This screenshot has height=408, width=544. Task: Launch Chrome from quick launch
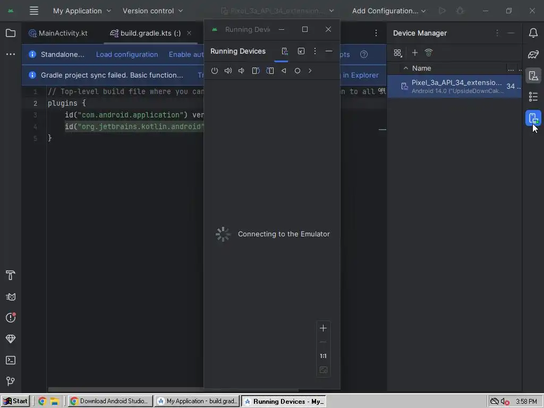(42, 402)
